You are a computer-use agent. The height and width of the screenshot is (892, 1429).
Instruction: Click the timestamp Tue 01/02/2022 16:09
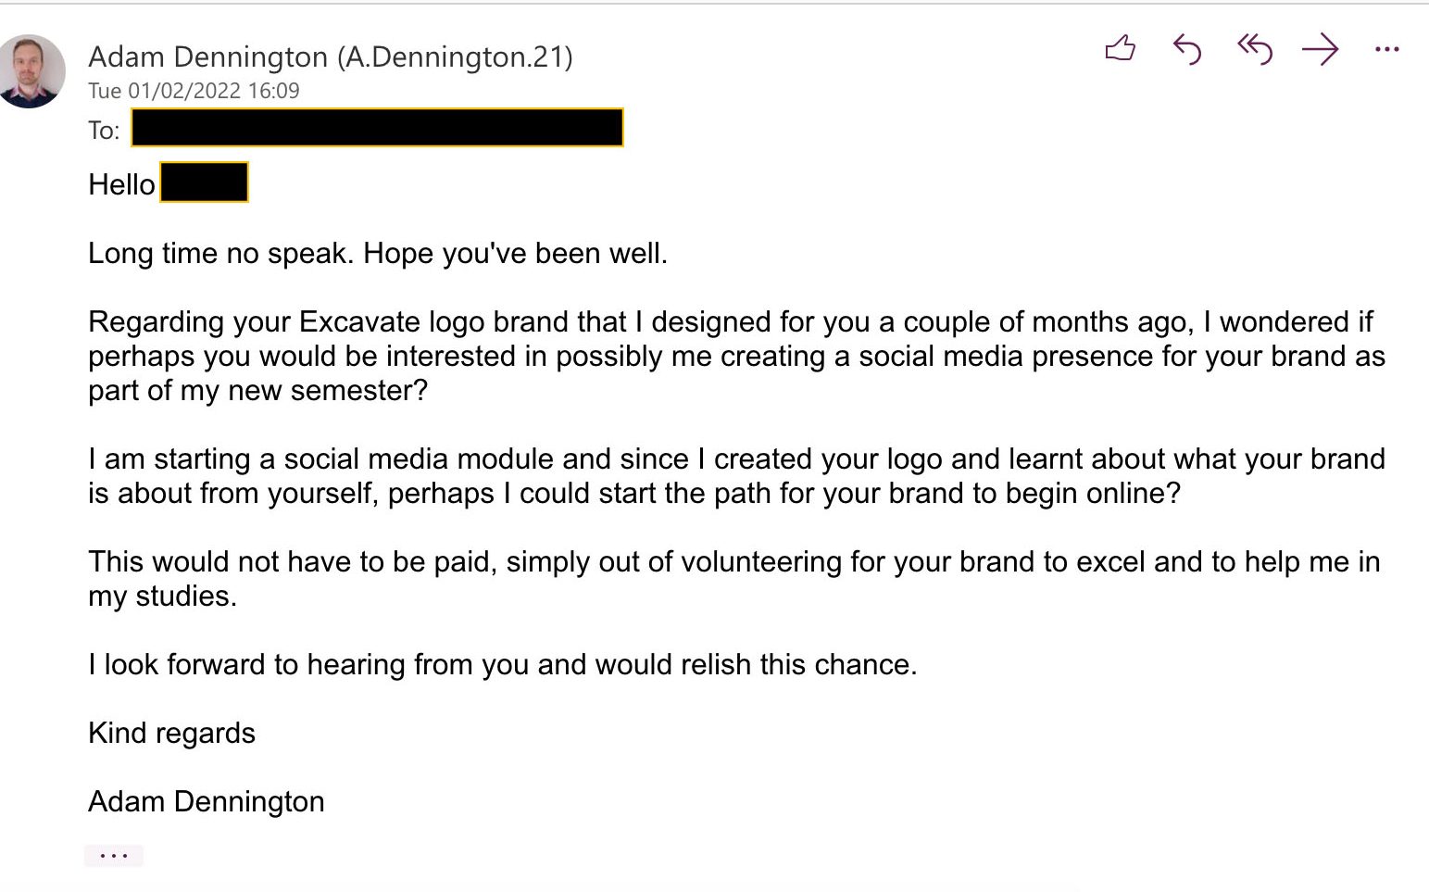pyautogui.click(x=194, y=91)
